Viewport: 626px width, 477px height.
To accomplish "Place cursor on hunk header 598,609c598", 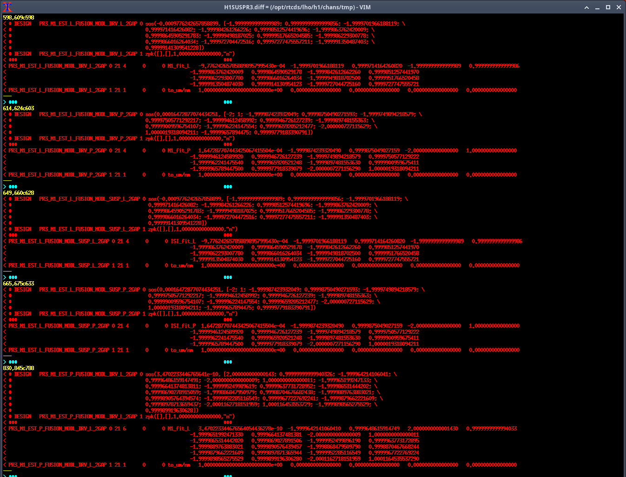I will tap(19, 18).
